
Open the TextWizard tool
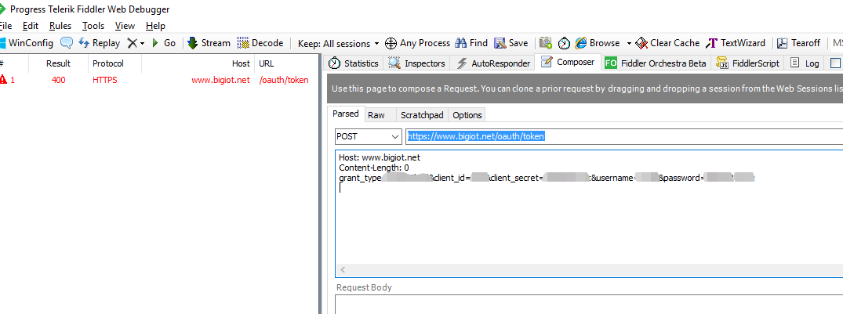[736, 43]
